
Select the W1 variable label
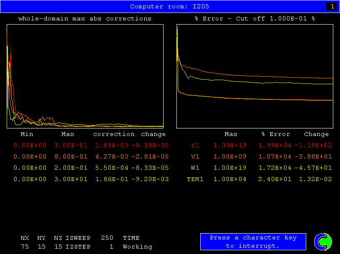pos(195,168)
